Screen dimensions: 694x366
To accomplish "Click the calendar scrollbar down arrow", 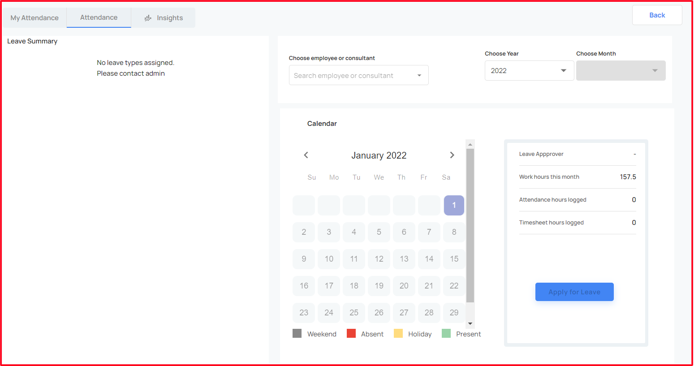I will [470, 323].
